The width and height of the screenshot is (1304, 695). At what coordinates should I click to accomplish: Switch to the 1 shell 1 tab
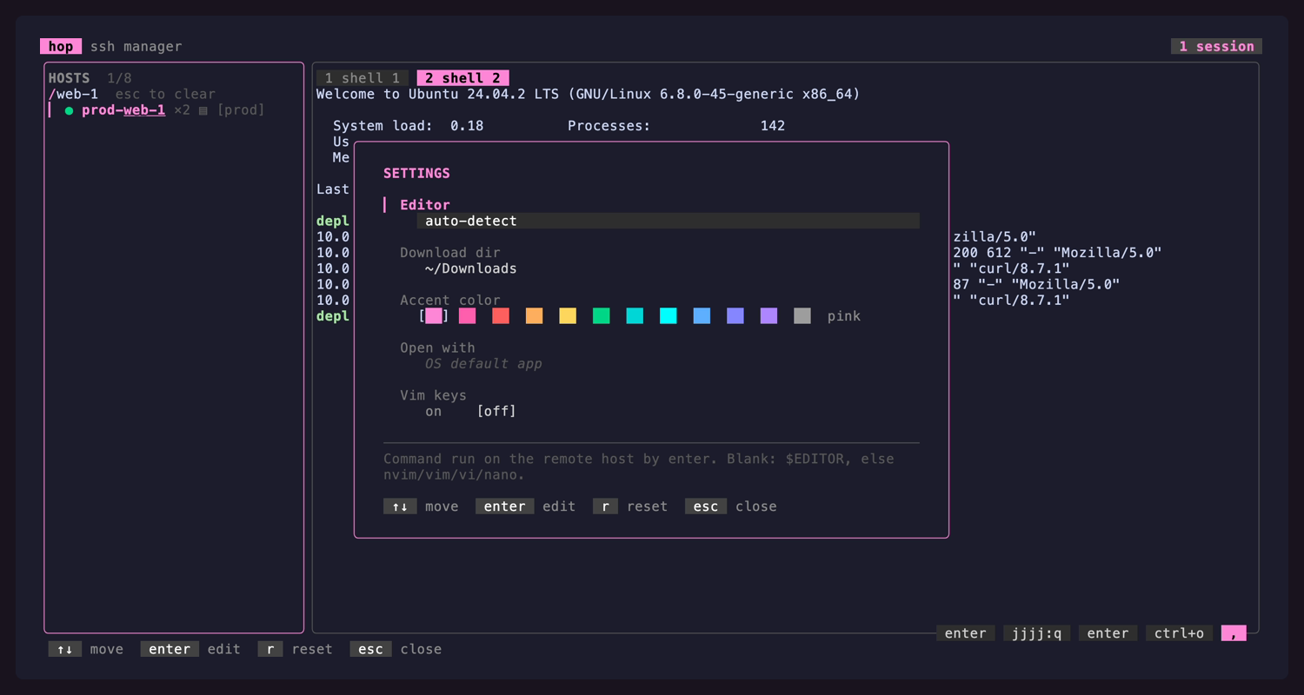[363, 78]
